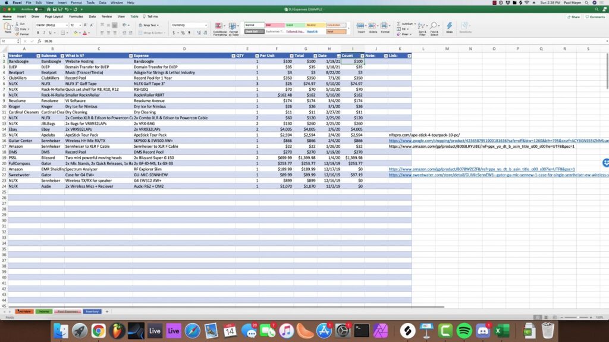
Task: Select the Inventory sheet tab
Action: point(92,311)
